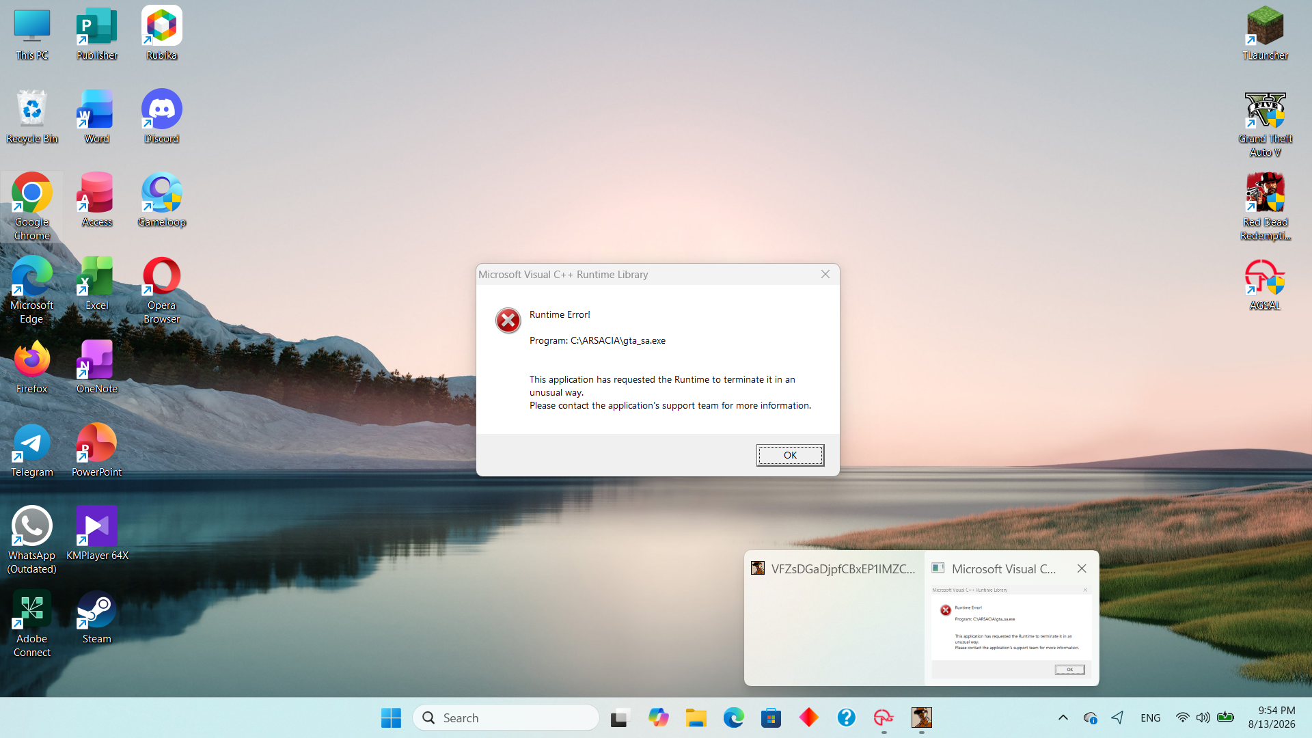Close the Microsoft Visual C... taskbar preview
This screenshot has width=1312, height=738.
[x=1082, y=569]
